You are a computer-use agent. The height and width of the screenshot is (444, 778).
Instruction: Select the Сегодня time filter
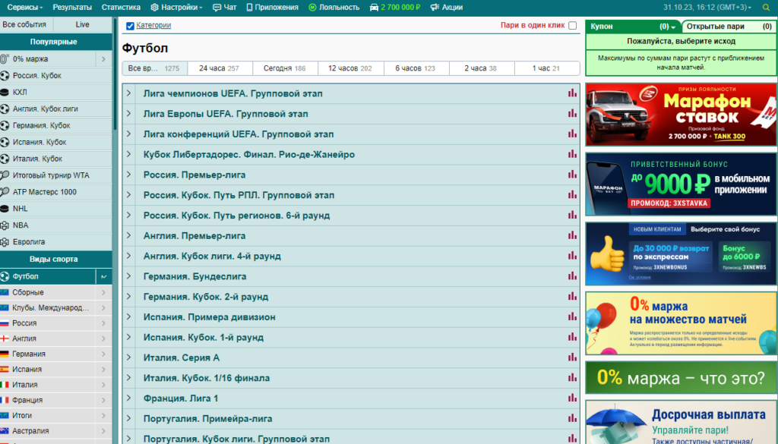click(285, 68)
